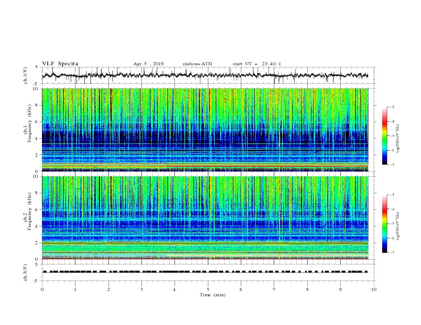Click the "VLF Spectra" plot title

60,64
